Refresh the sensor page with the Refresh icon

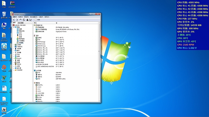[24, 20]
